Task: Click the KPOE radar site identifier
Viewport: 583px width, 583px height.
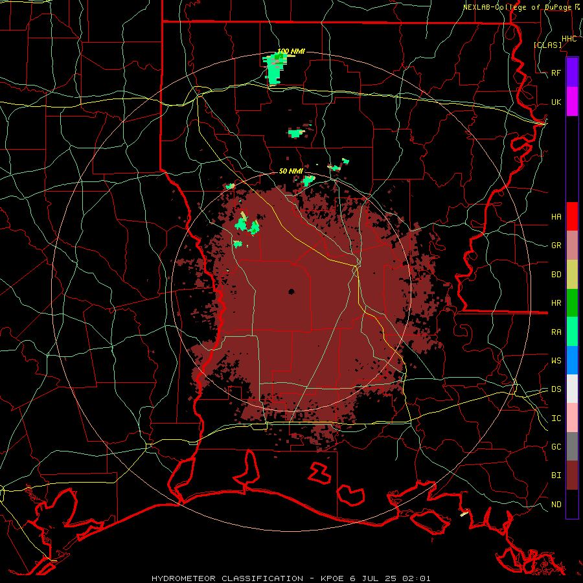Action: pos(333,578)
